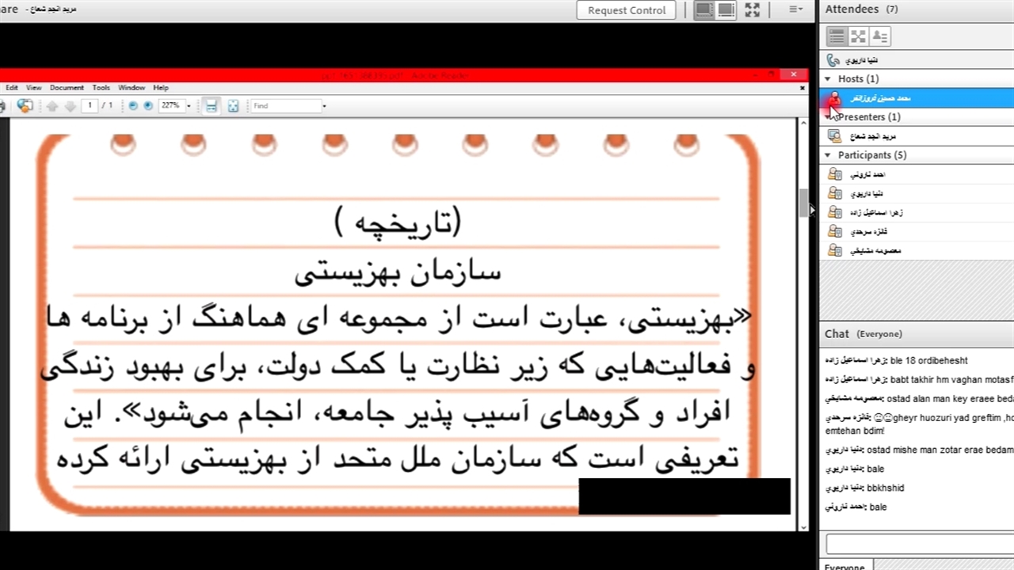This screenshot has height=570, width=1014.
Task: Enable scrolling page mode icon
Action: (212, 106)
